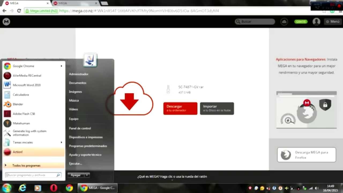343x193 pixels.
Task: Click the SC-74871-GV.rar file icon
Action: (168, 89)
